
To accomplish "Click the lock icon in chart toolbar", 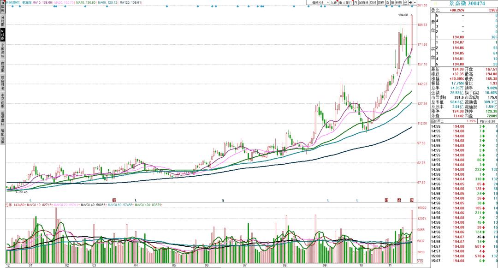I will 404,2.
